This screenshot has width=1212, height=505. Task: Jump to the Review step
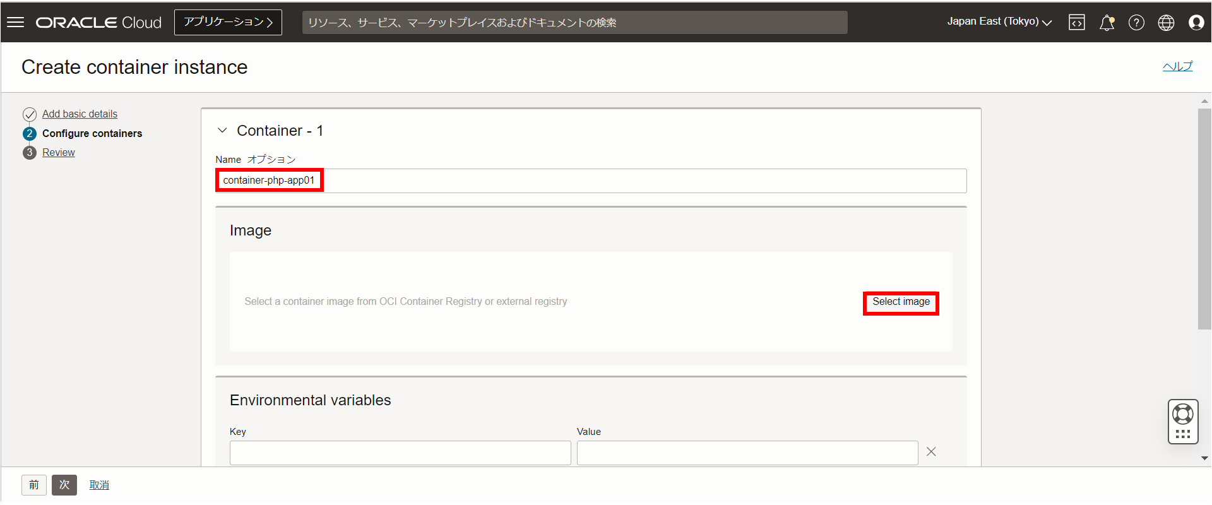tap(59, 153)
